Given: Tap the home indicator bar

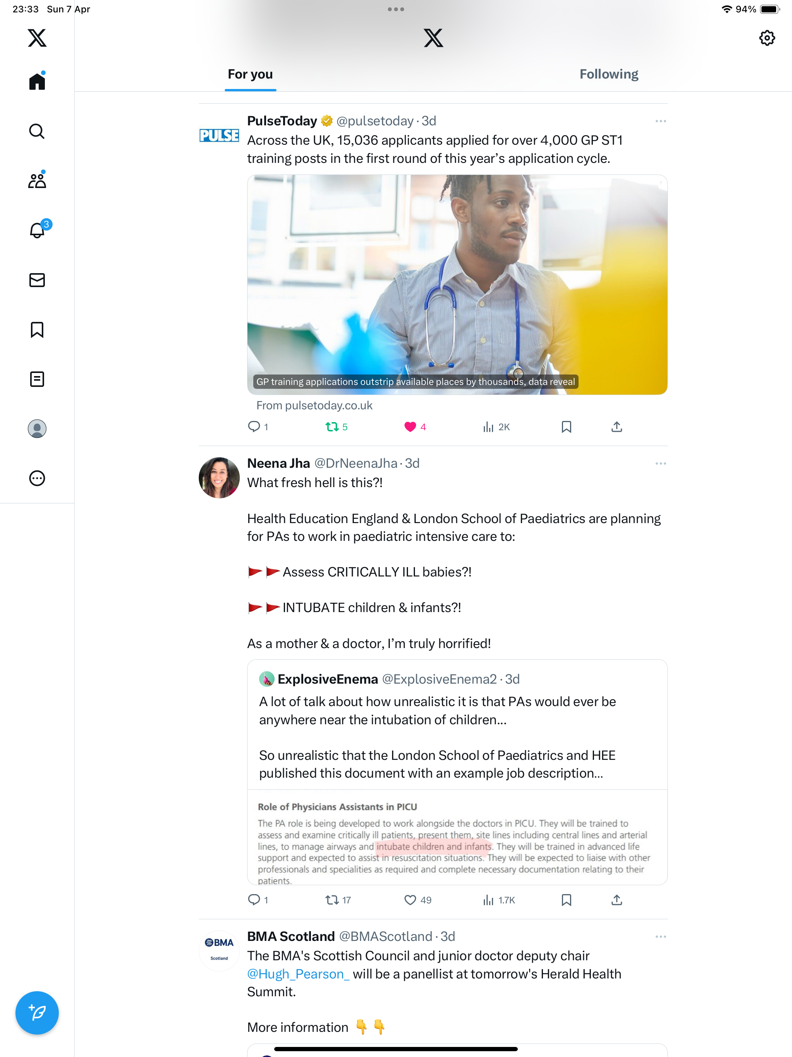Looking at the screenshot, I should pos(396,1049).
